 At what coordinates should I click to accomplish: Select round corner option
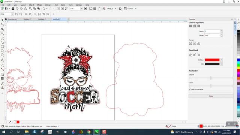pyautogui.click(x=195, y=43)
